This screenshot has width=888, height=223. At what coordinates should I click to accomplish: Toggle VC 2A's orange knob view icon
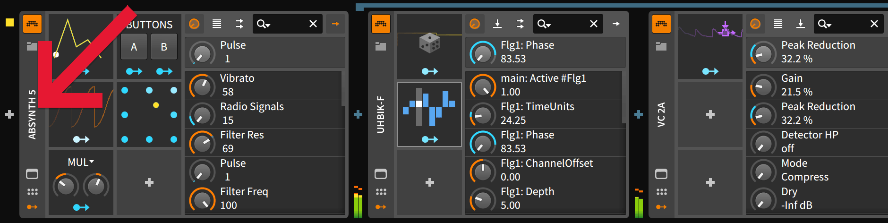755,24
